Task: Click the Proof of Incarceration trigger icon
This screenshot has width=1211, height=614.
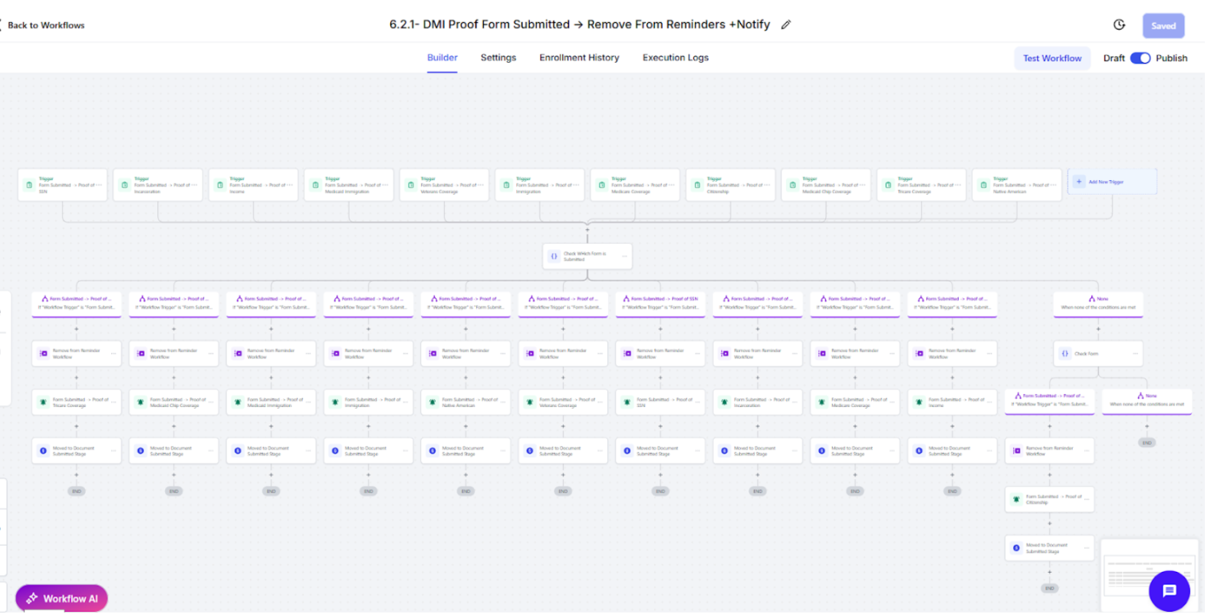Action: click(x=125, y=186)
